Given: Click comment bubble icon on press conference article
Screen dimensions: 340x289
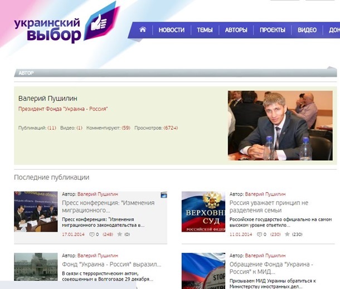Looking at the screenshot, I should pos(92,234).
